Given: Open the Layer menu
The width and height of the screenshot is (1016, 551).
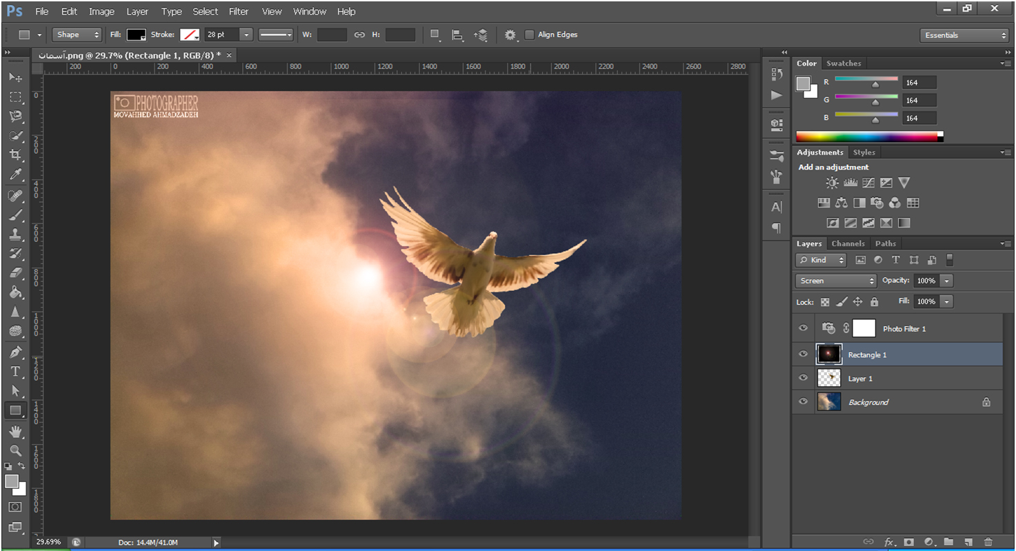Looking at the screenshot, I should click(137, 11).
